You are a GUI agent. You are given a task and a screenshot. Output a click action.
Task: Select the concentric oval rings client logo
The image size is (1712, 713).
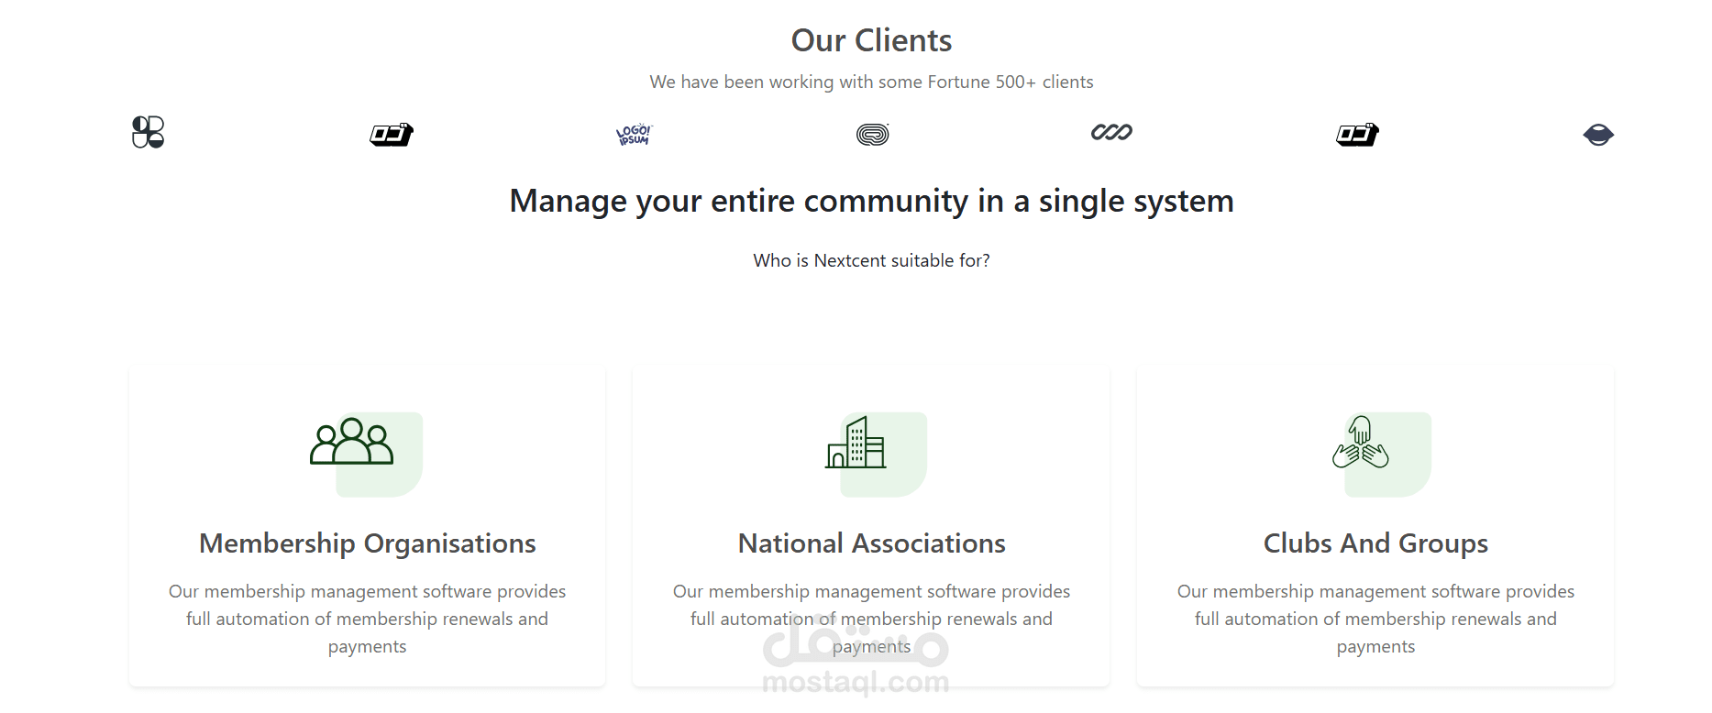pos(873,135)
